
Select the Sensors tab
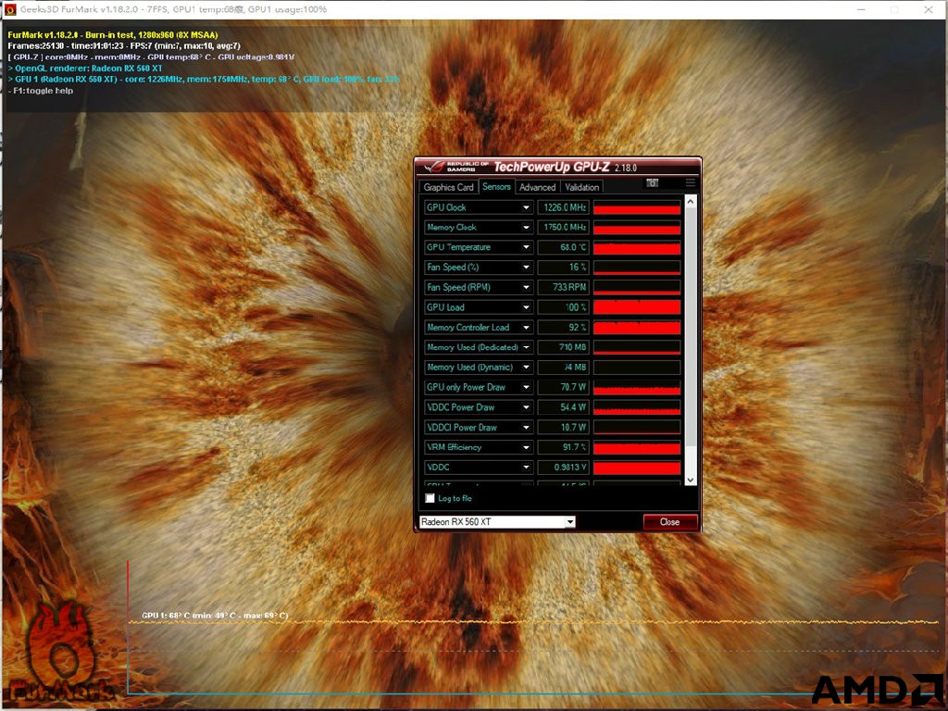[x=496, y=187]
